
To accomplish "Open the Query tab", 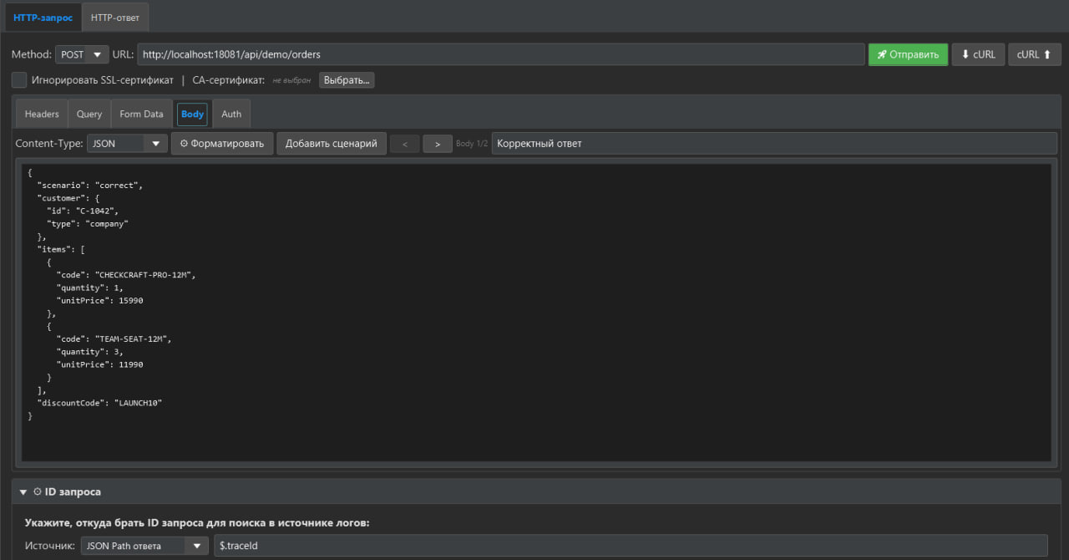I will pos(89,114).
